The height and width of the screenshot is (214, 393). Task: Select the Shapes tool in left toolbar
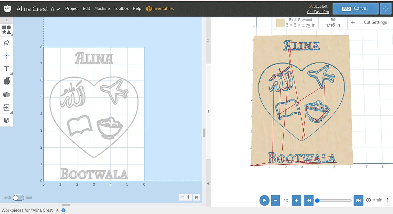pos(7,30)
